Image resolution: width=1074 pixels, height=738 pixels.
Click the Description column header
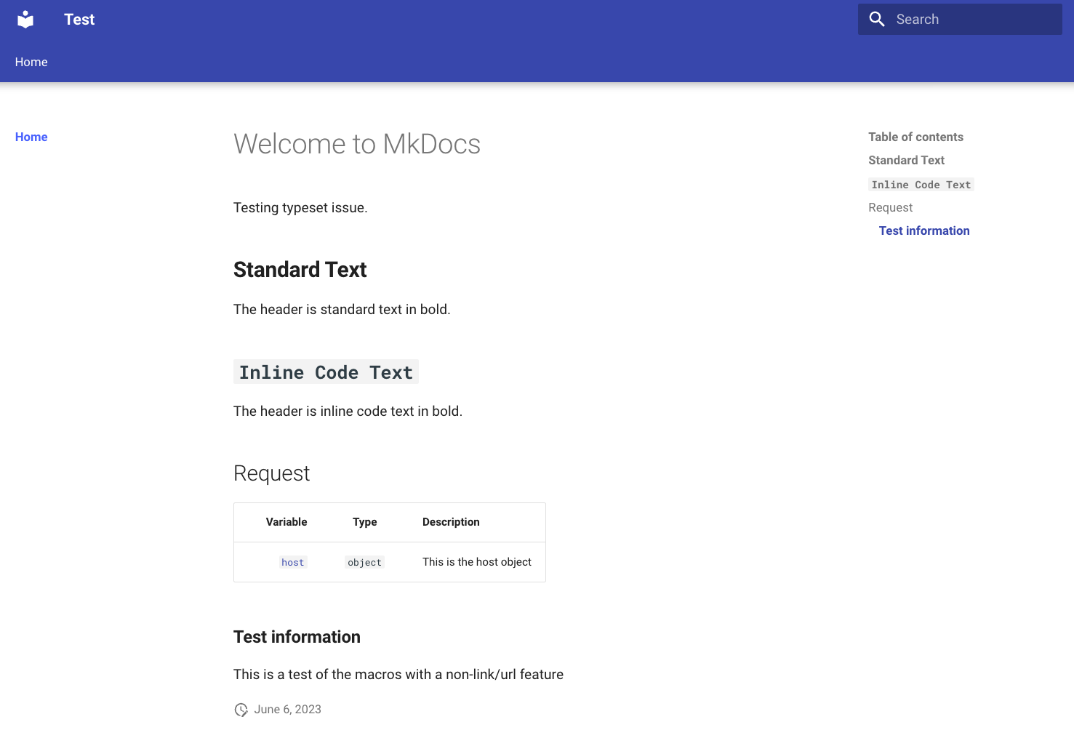[451, 522]
